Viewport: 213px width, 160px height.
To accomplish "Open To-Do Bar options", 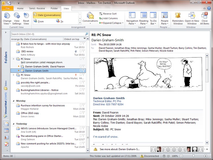I will [x=153, y=19].
